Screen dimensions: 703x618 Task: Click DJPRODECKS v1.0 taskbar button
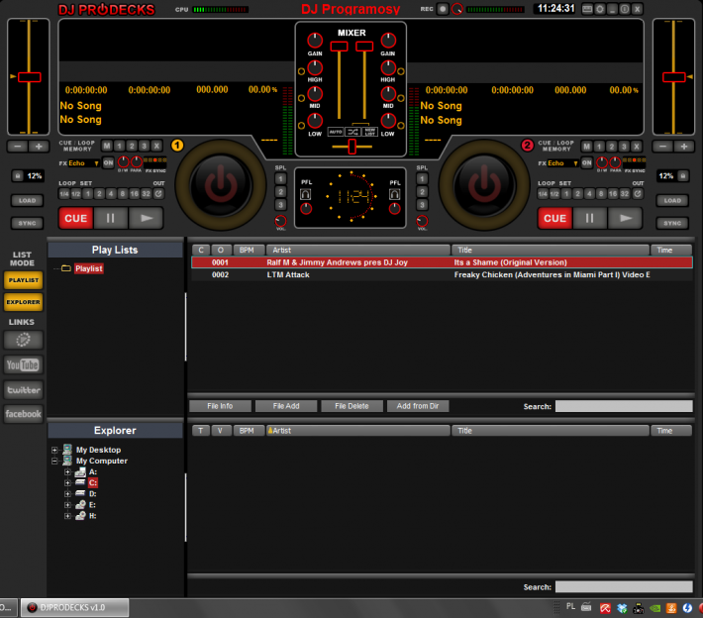pos(75,608)
